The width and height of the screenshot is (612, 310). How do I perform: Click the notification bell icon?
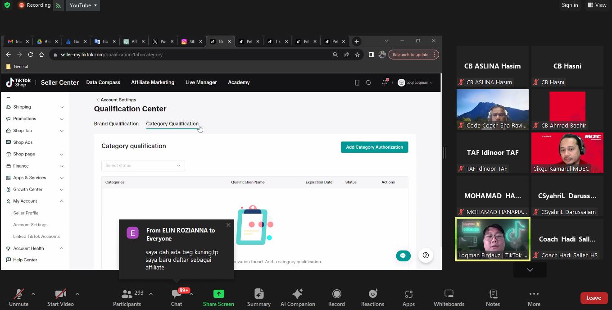coord(385,82)
